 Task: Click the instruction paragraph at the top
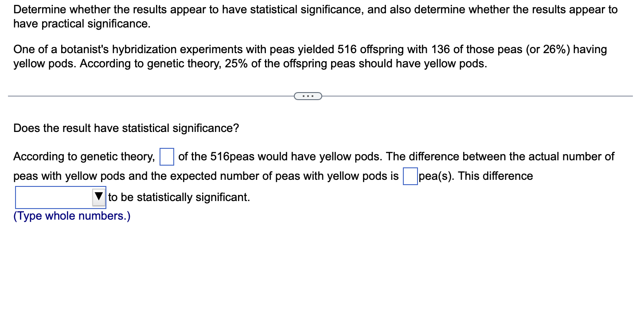coord(315,16)
